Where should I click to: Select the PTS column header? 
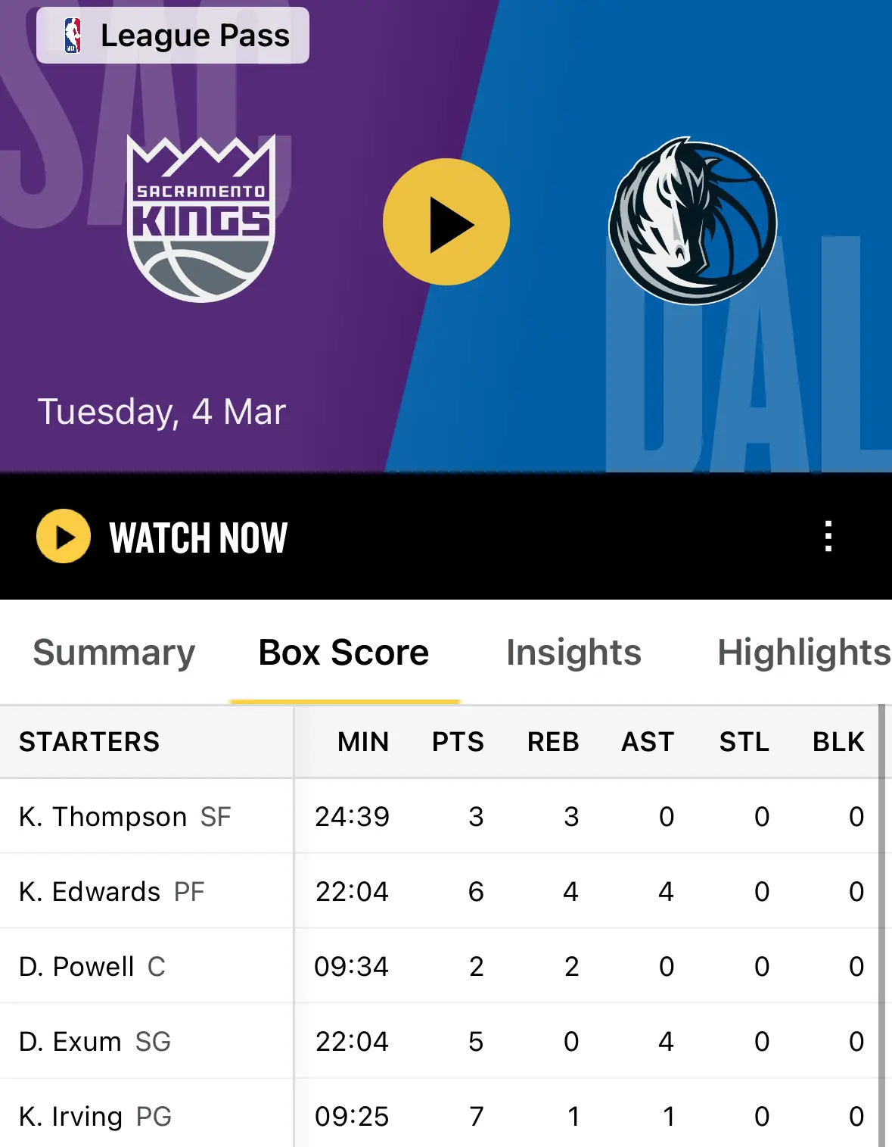(x=458, y=741)
